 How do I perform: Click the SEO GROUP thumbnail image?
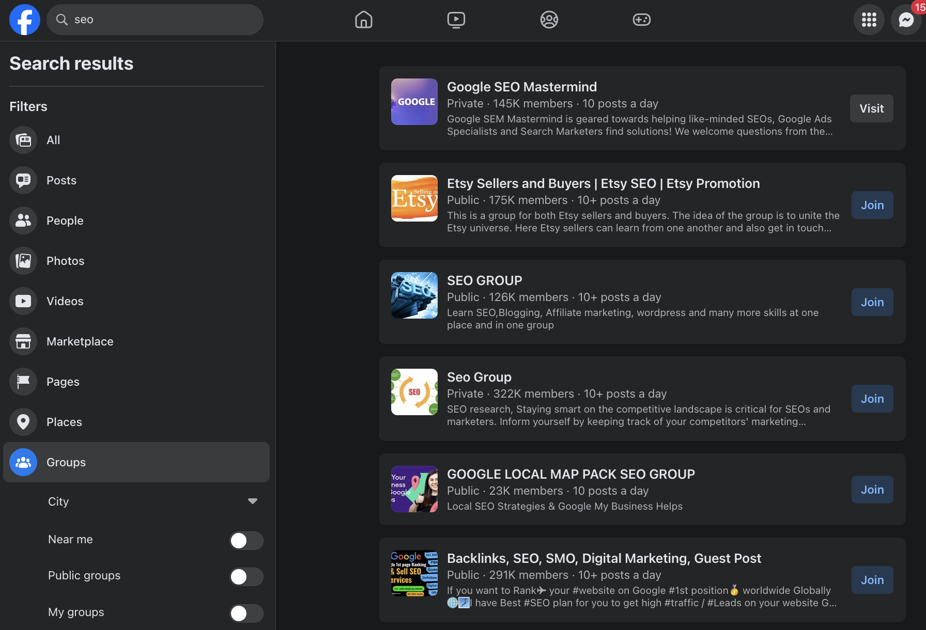(414, 295)
